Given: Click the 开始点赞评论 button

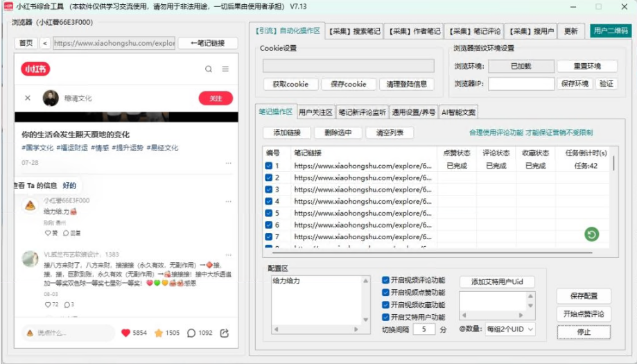Looking at the screenshot, I should click(x=584, y=313).
